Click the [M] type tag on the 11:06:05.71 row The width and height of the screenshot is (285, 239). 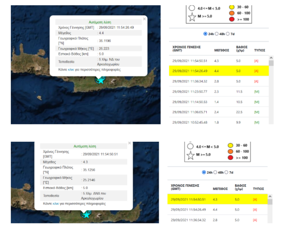[x=256, y=112]
